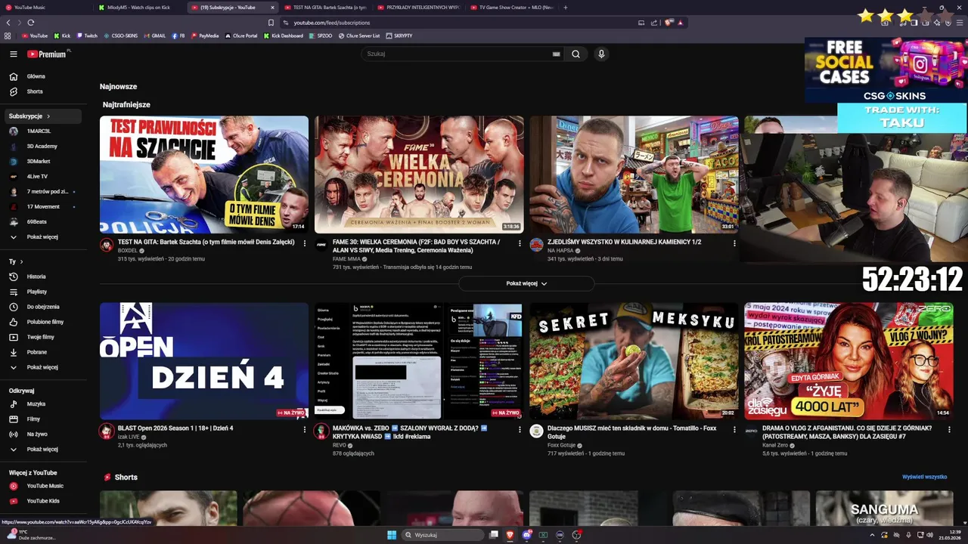Open GMAIL bookmark in bookmarks bar
Viewport: 968px width, 544px height.
(155, 36)
